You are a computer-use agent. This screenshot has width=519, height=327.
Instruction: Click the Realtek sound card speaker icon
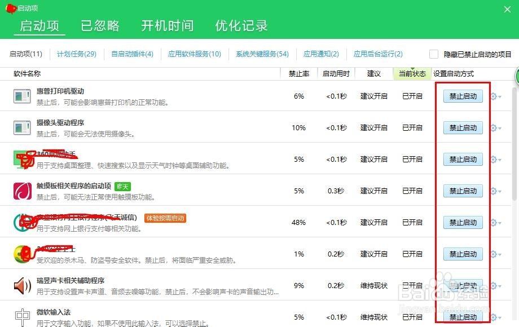point(21,285)
